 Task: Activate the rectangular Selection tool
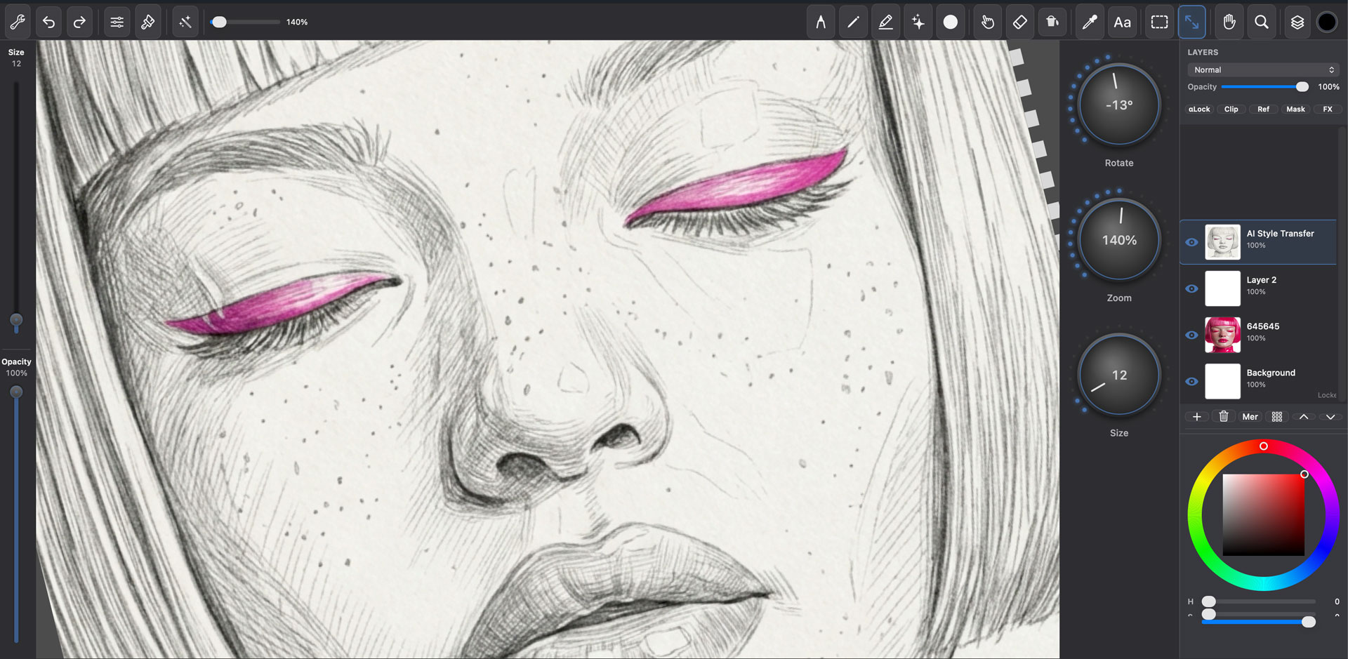point(1158,22)
